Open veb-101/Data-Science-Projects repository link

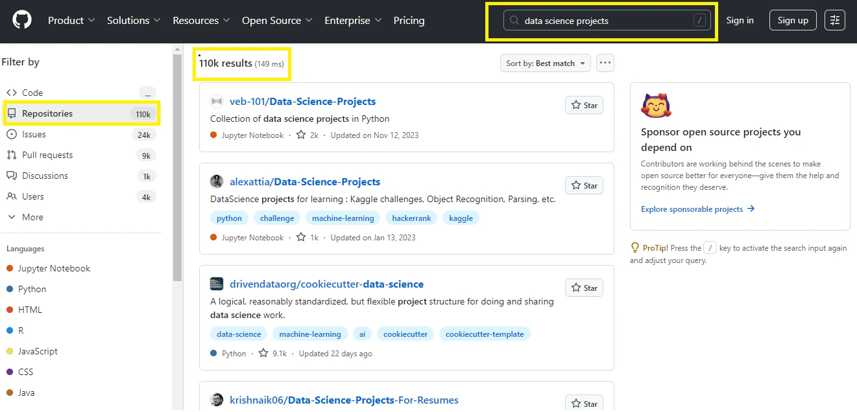click(303, 101)
